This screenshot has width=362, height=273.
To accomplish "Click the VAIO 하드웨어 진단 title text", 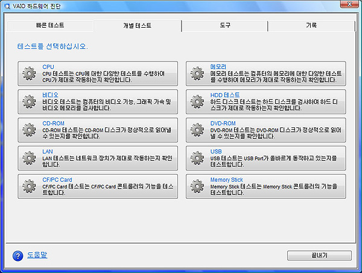I will [x=36, y=6].
